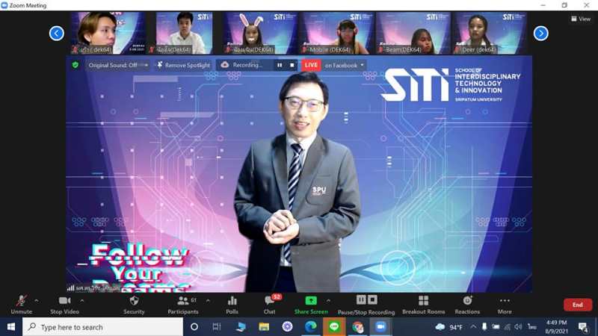Open the More options menu

[505, 304]
